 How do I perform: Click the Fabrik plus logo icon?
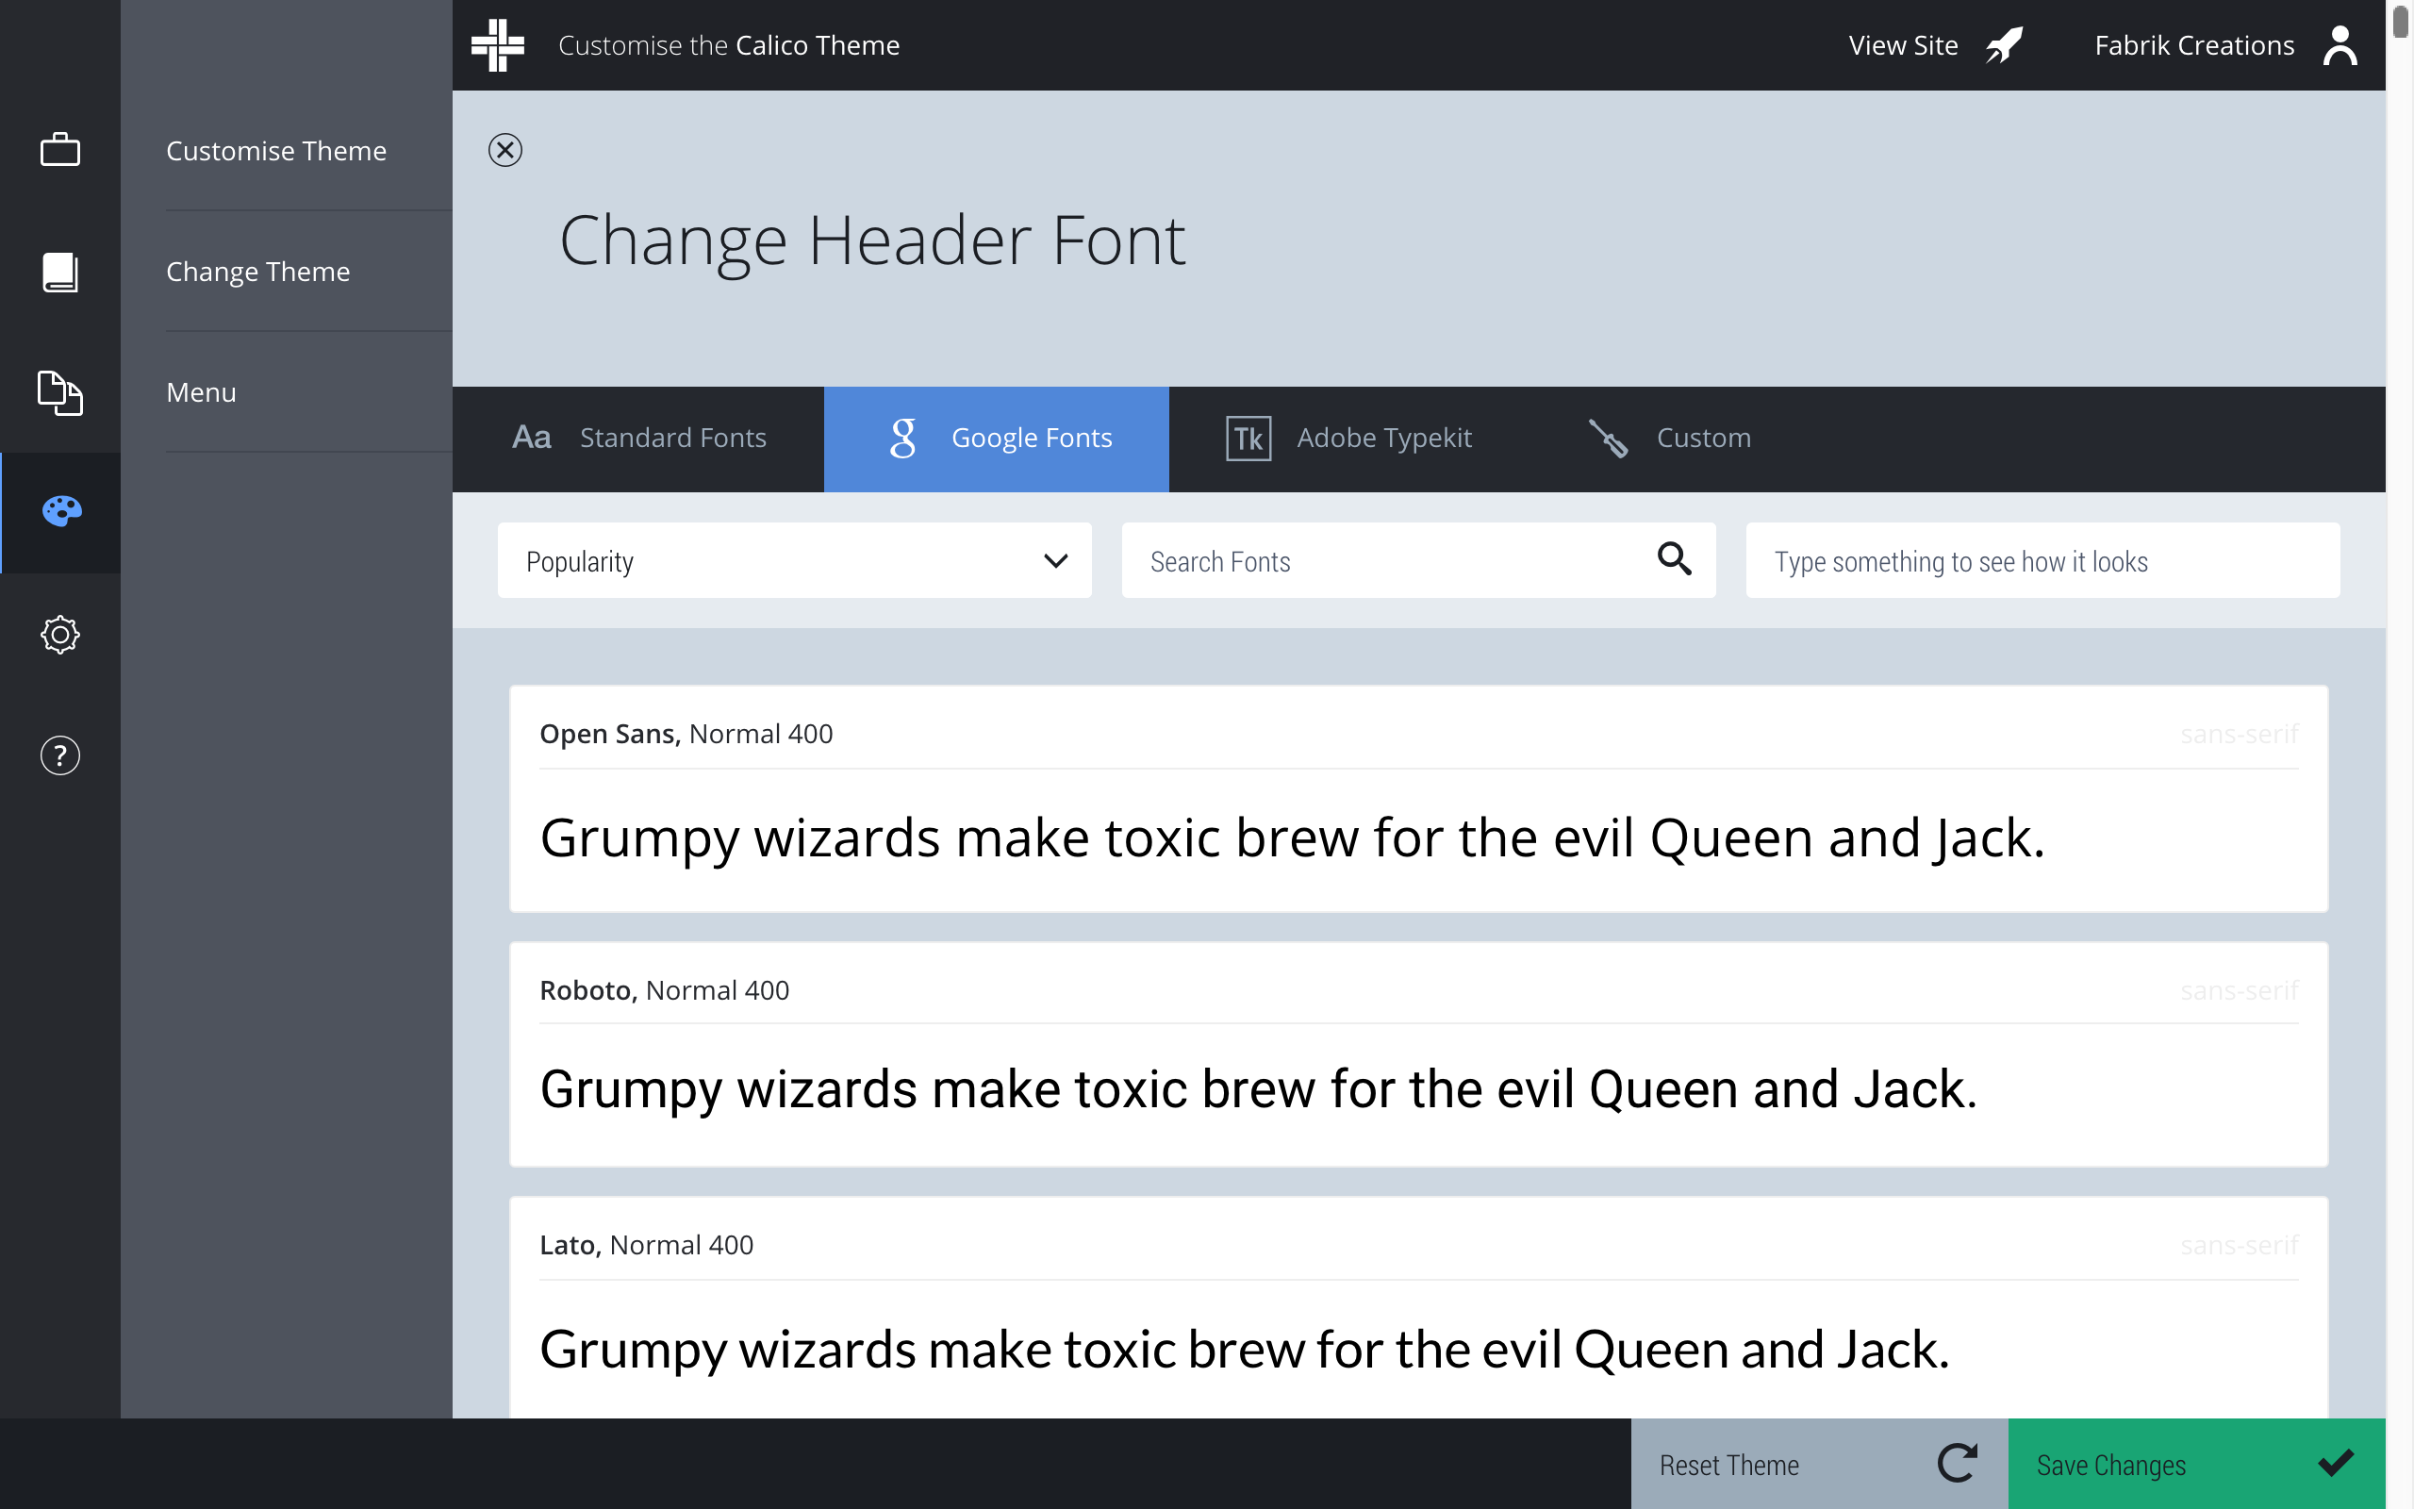pyautogui.click(x=498, y=45)
